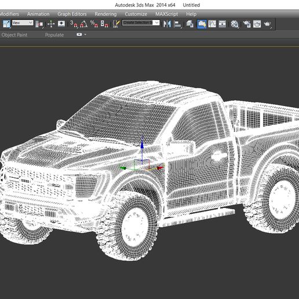Open the Curve Editor
The height and width of the screenshot is (299, 299).
coord(212,24)
